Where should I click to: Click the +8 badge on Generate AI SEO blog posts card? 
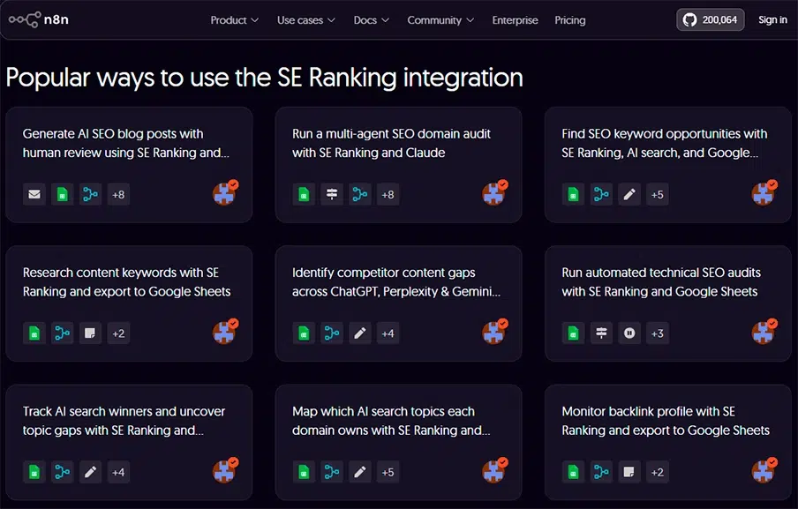pos(118,194)
